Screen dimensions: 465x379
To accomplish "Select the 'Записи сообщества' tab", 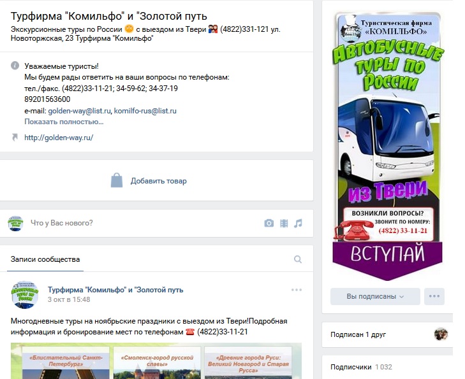I will click(45, 259).
